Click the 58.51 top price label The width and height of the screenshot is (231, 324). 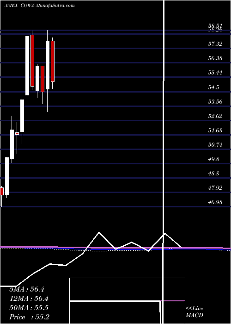point(215,26)
